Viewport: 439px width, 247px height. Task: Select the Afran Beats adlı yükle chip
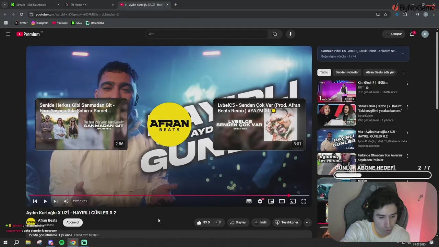(381, 72)
